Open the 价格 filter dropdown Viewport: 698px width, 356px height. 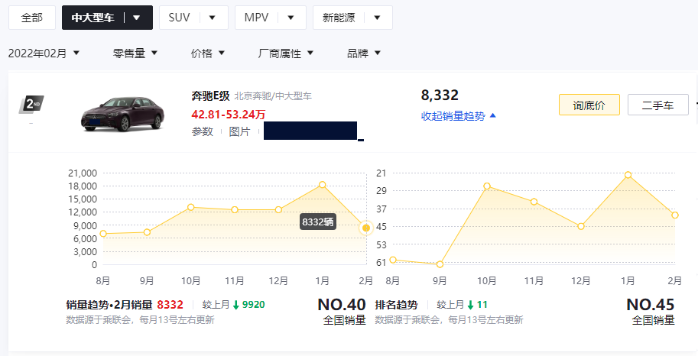pyautogui.click(x=208, y=53)
